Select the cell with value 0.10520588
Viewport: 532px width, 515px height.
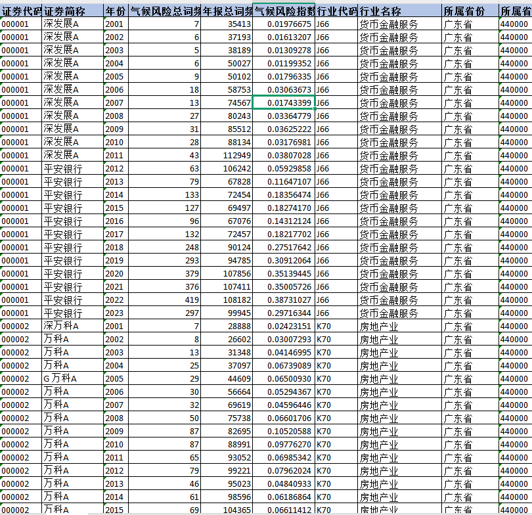tap(284, 431)
